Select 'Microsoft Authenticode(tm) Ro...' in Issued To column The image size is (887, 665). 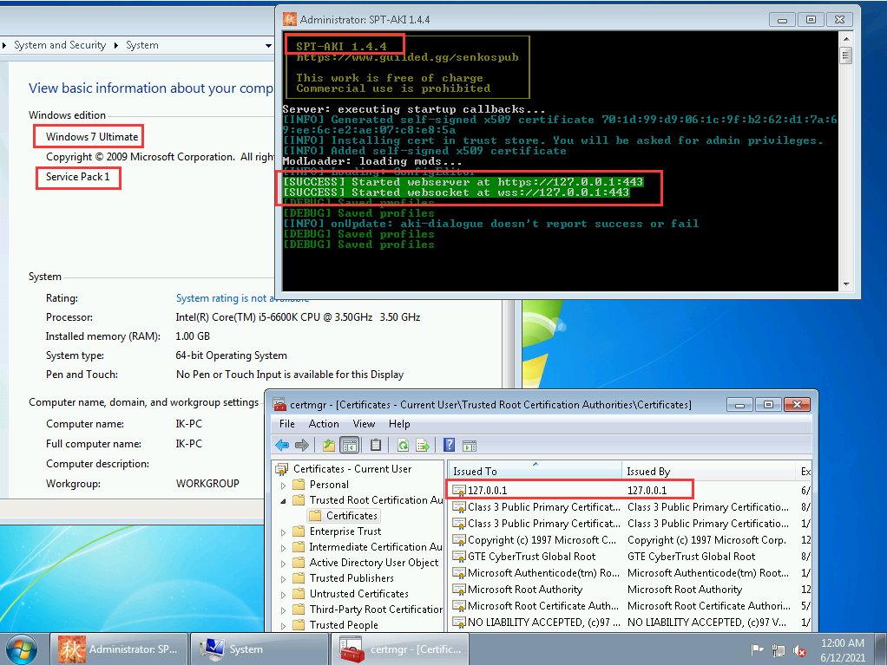pos(543,573)
